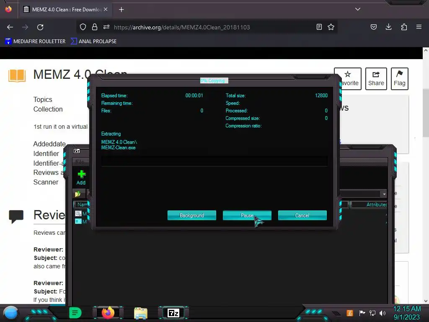Click the archive.org URL address field
The image size is (429, 322).
182,27
